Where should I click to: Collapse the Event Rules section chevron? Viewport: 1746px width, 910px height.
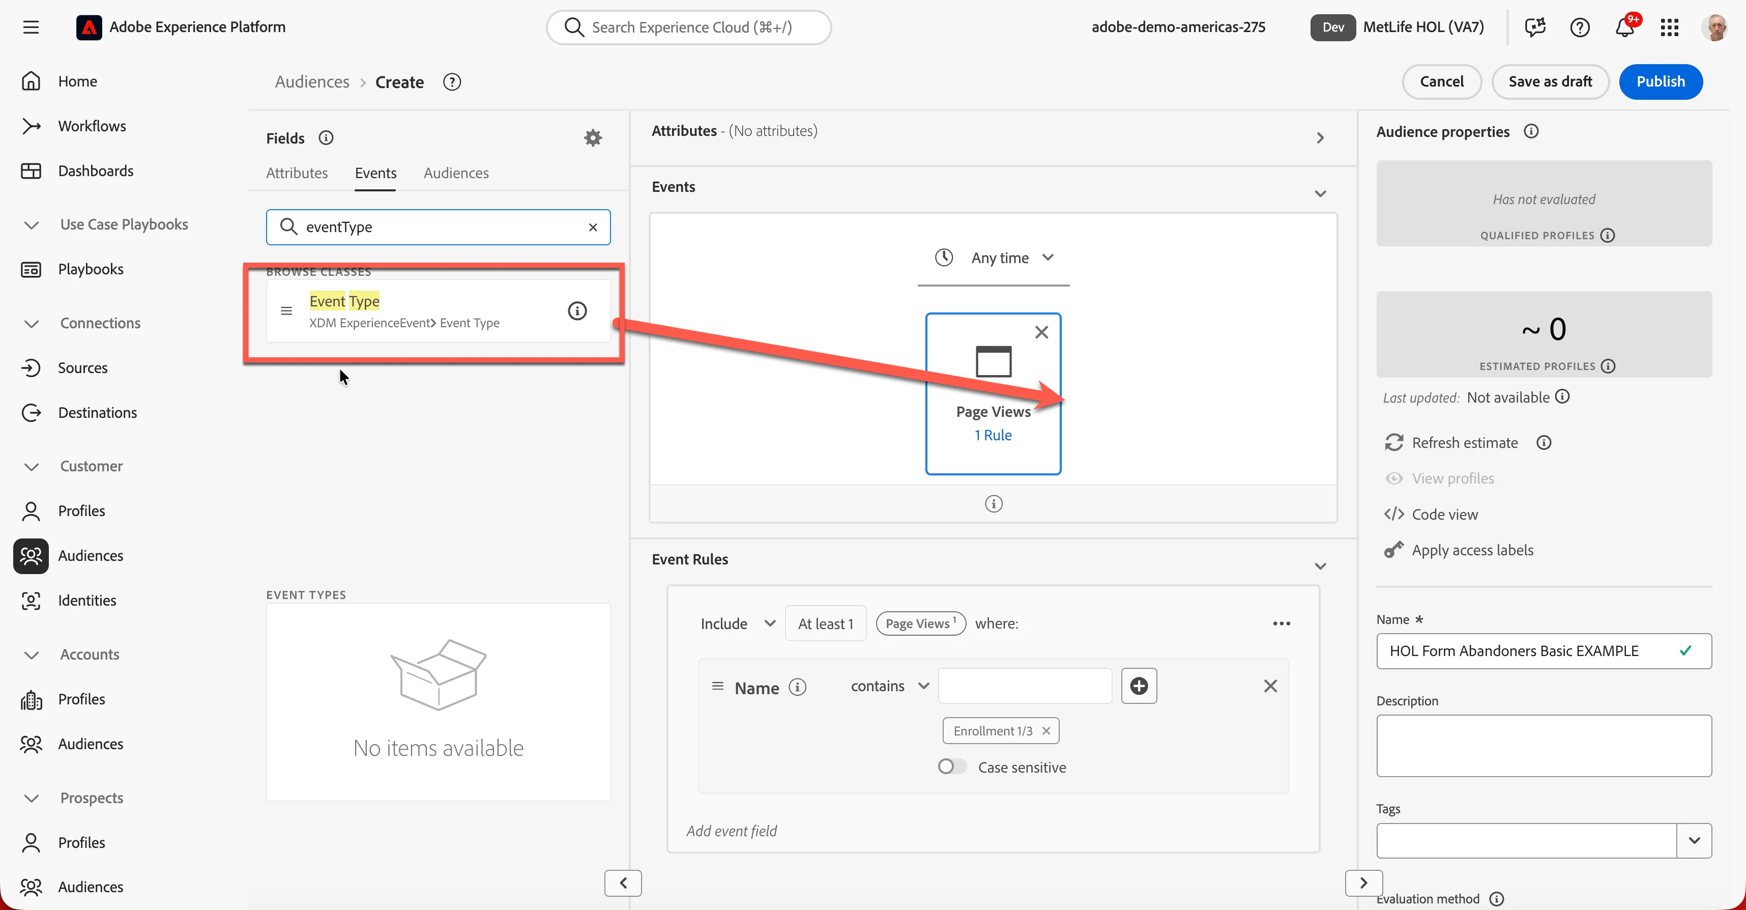1320,565
